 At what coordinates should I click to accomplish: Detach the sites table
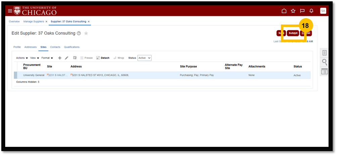(x=103, y=58)
